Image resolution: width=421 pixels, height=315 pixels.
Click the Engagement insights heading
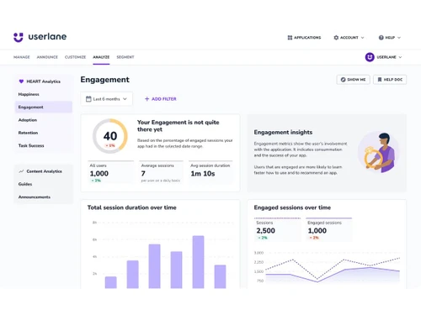pos(283,132)
